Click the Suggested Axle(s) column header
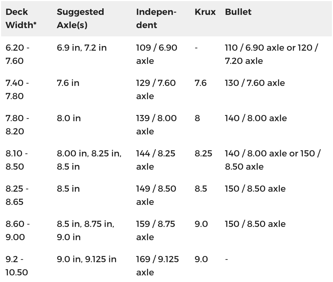This screenshot has width=333, height=282. coord(80,18)
